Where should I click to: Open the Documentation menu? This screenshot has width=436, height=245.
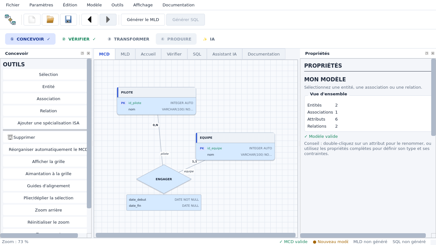point(178,5)
